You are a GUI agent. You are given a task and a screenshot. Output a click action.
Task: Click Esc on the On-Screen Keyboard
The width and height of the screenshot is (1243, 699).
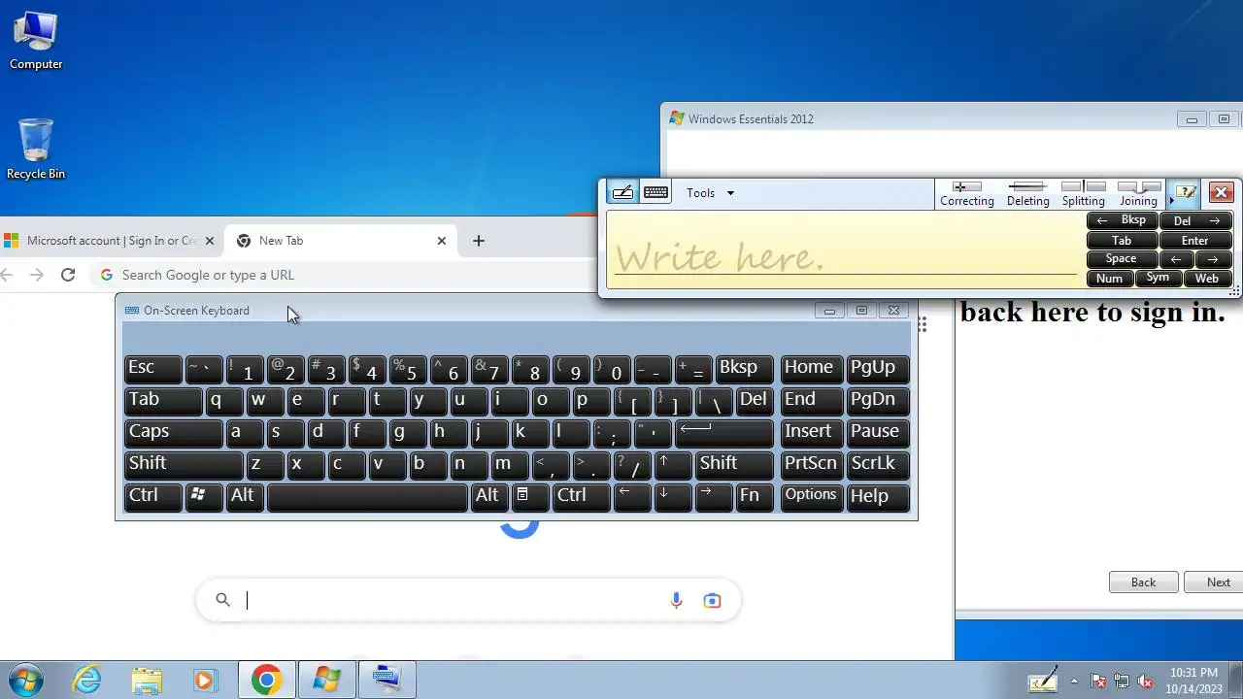153,368
